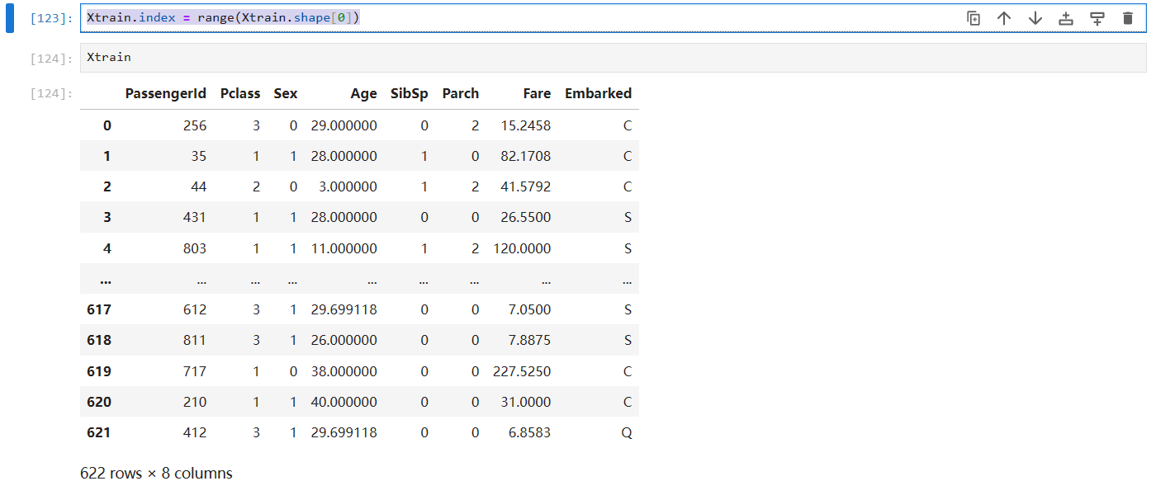Select the PassengerId value 210
1156x500 pixels.
coord(196,402)
